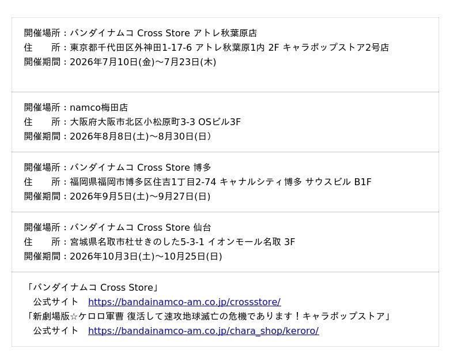Image resolution: width=461 pixels, height=364 pixels.
Task: Select the namco梅田店 venue line
Action: point(76,107)
